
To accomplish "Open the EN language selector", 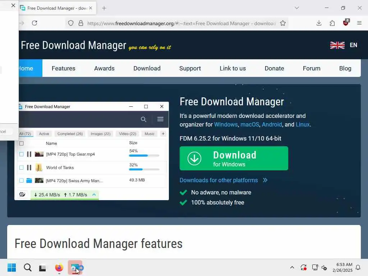I will click(x=354, y=45).
